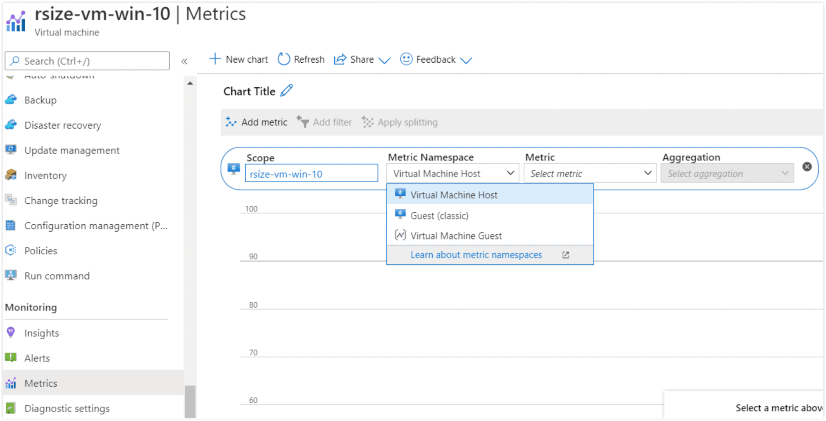Viewport: 826px width, 421px height.
Task: Collapse the sidebar with double chevron
Action: (184, 61)
